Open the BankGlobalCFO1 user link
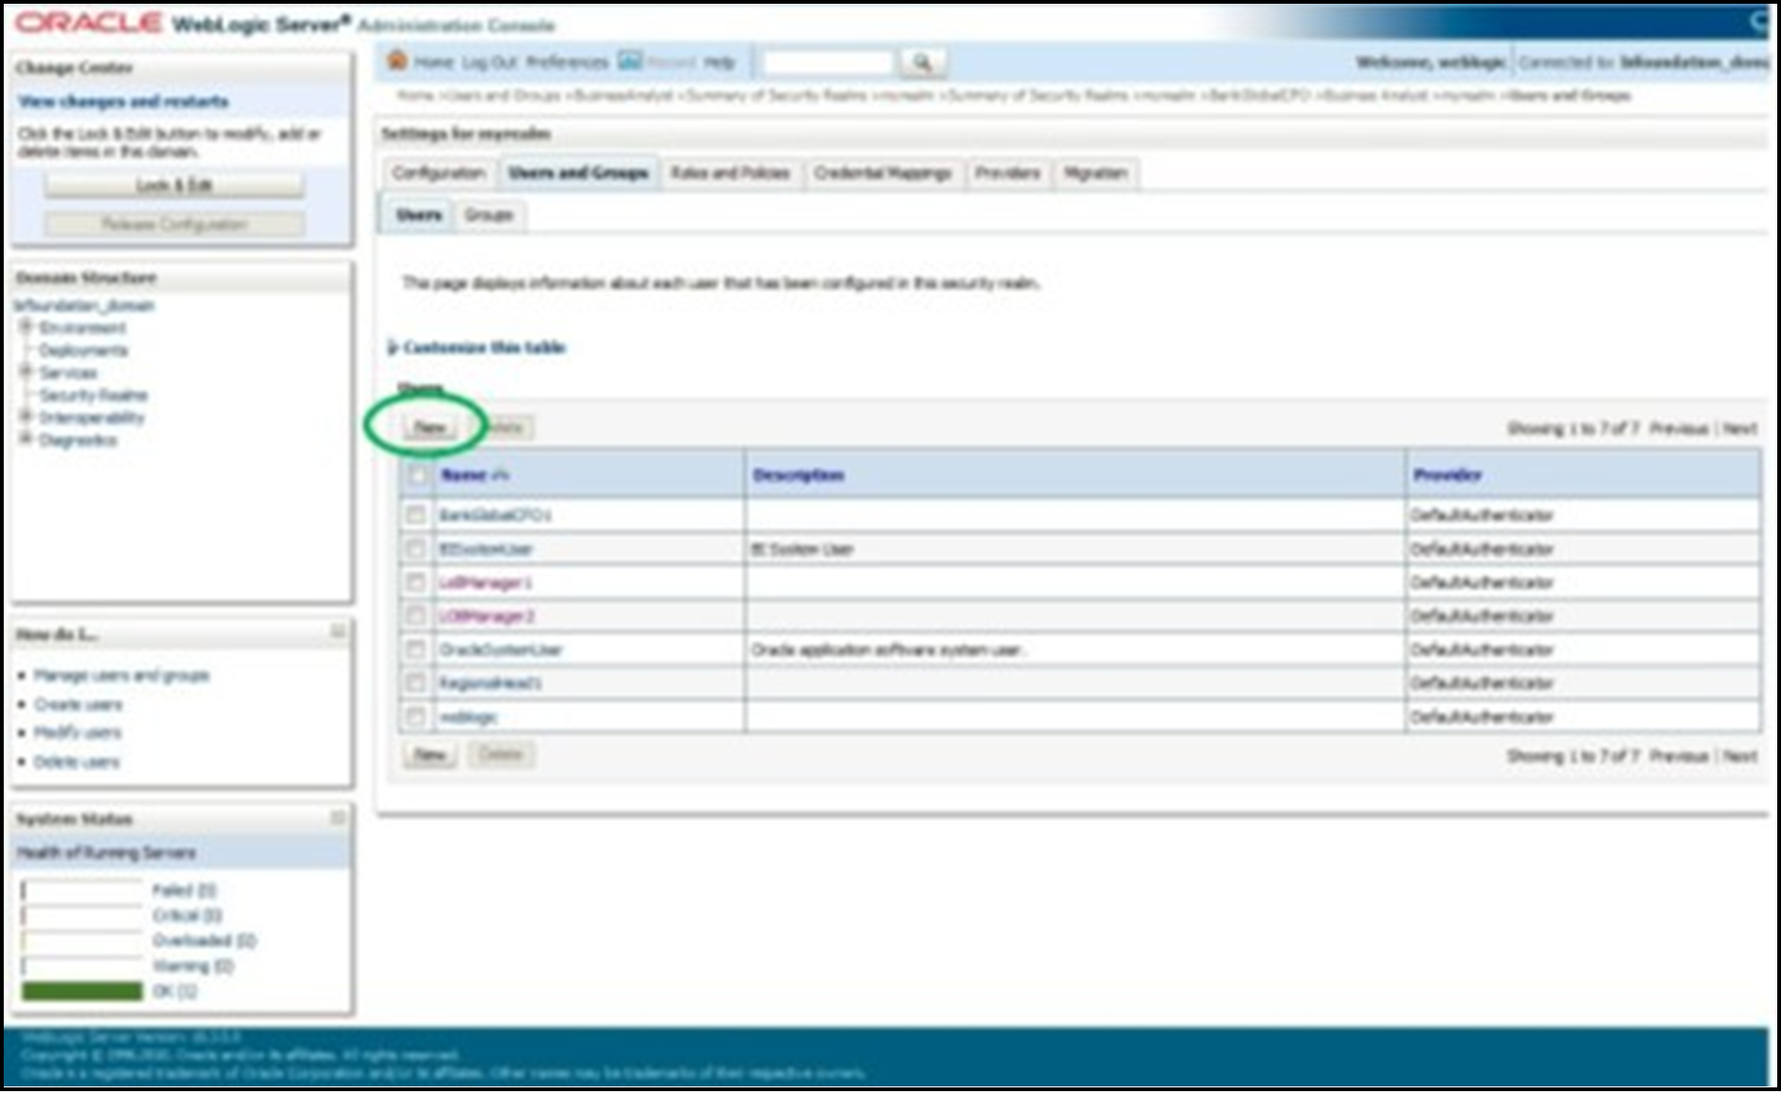The width and height of the screenshot is (1781, 1093). click(x=495, y=515)
